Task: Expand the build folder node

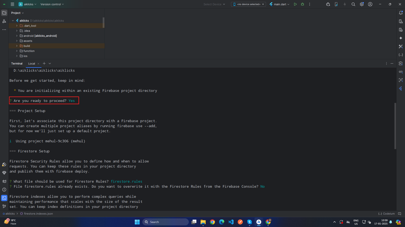Action: click(17, 46)
